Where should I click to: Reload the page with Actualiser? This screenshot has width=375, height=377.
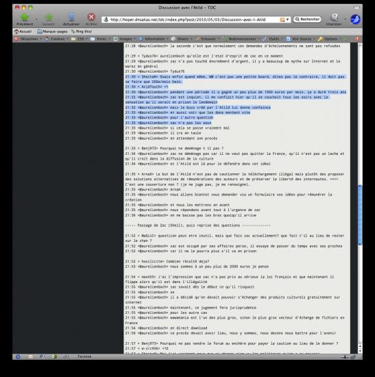point(71,19)
